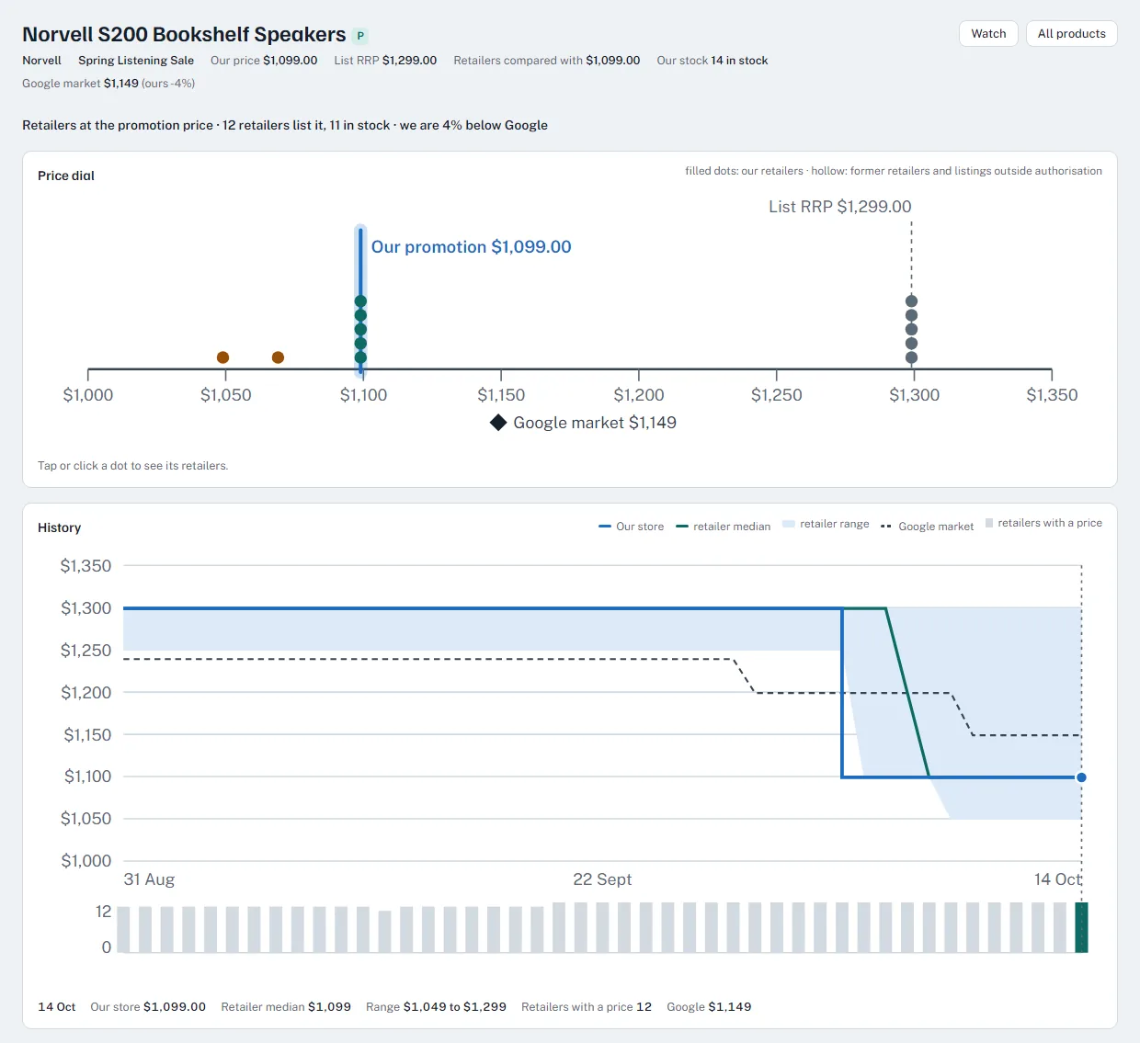This screenshot has width=1140, height=1043.
Task: Click the 'Our store $1,099.00' summary value
Action: point(148,1007)
